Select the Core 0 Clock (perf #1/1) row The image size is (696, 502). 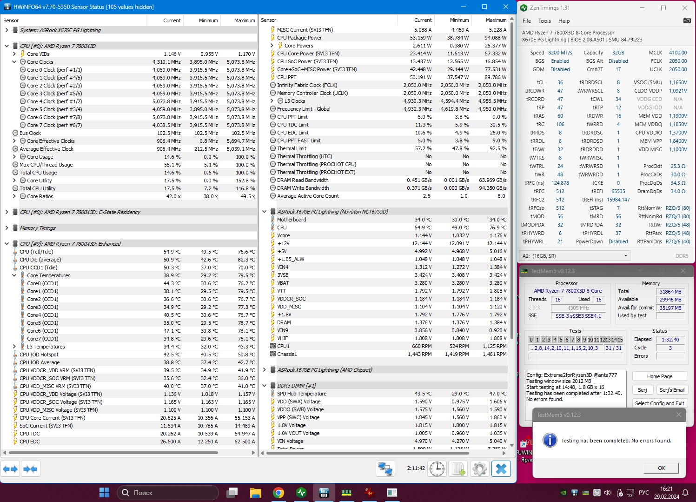coord(129,70)
